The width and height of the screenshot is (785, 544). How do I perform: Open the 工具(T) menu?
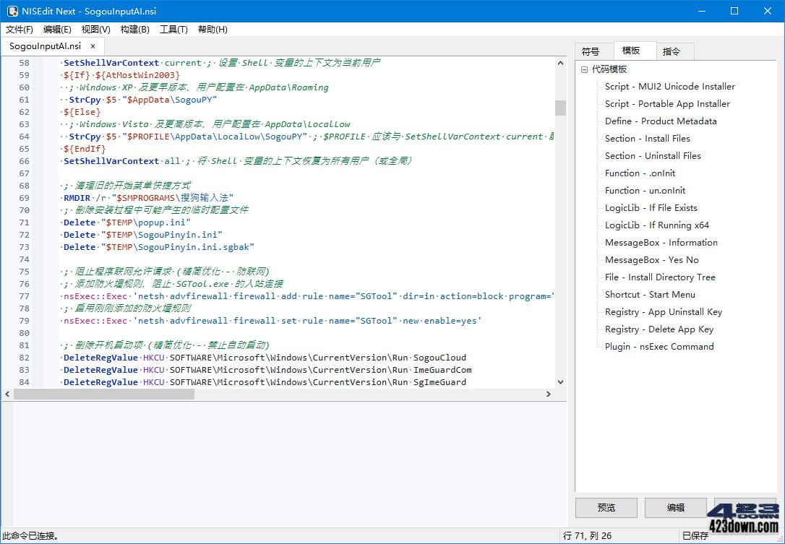click(173, 30)
